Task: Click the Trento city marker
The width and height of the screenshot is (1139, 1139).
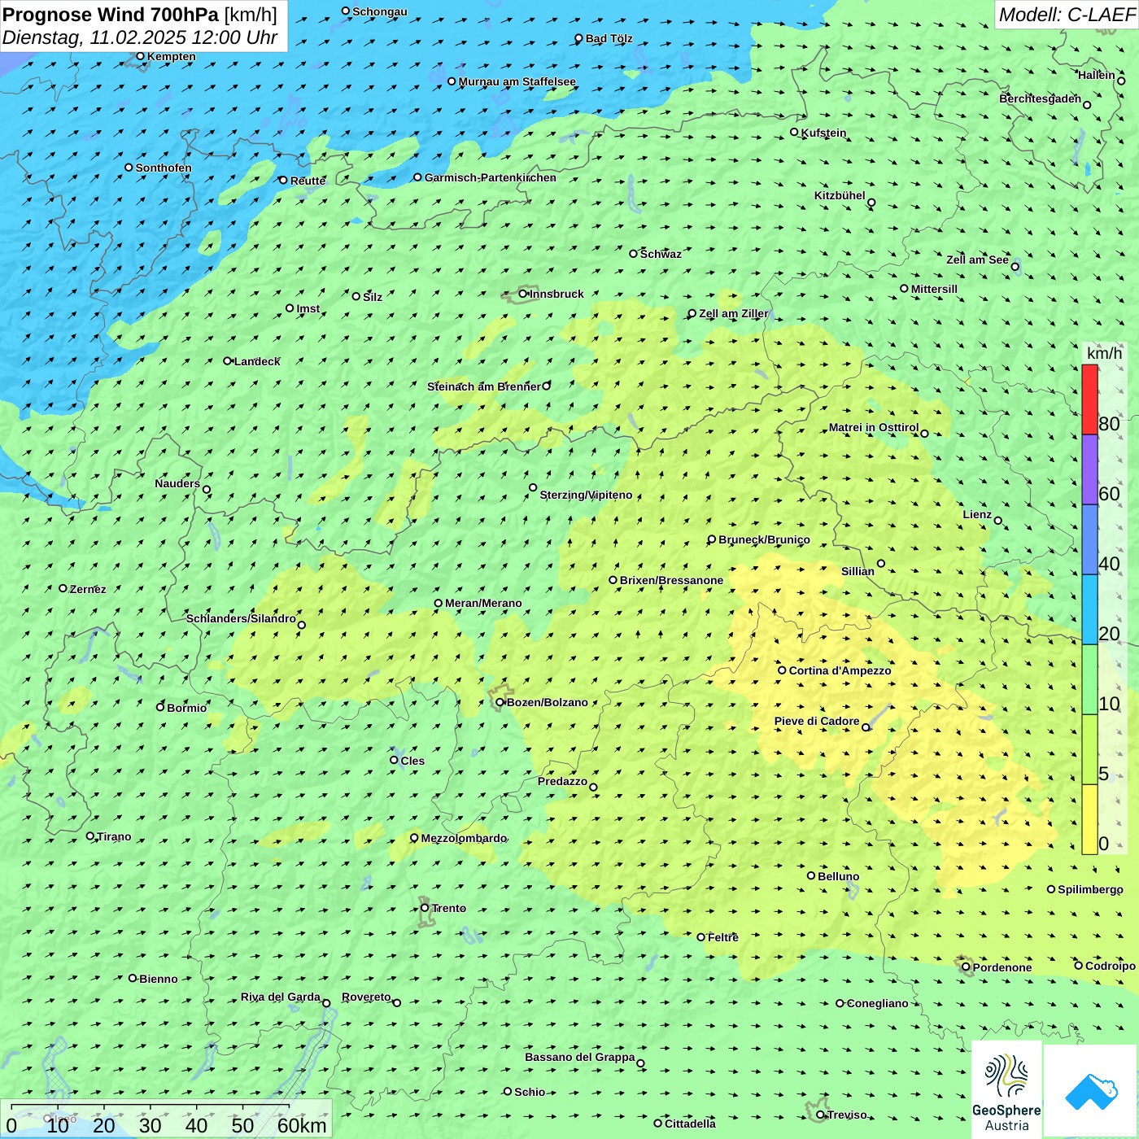Action: (425, 908)
